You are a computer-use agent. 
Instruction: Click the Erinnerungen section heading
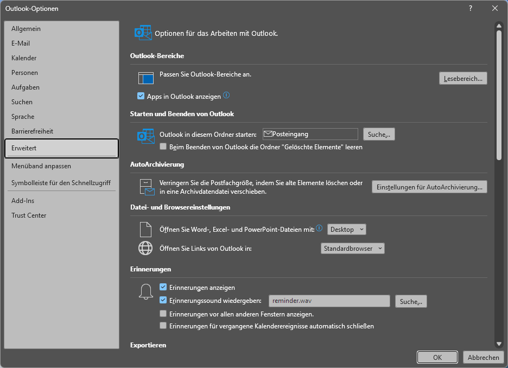(151, 269)
